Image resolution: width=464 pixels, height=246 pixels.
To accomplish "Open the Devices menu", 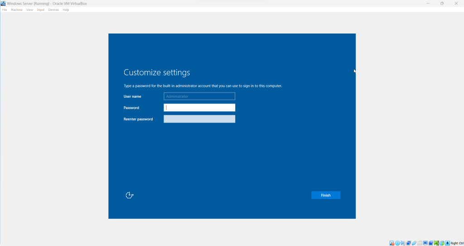I will (x=53, y=10).
